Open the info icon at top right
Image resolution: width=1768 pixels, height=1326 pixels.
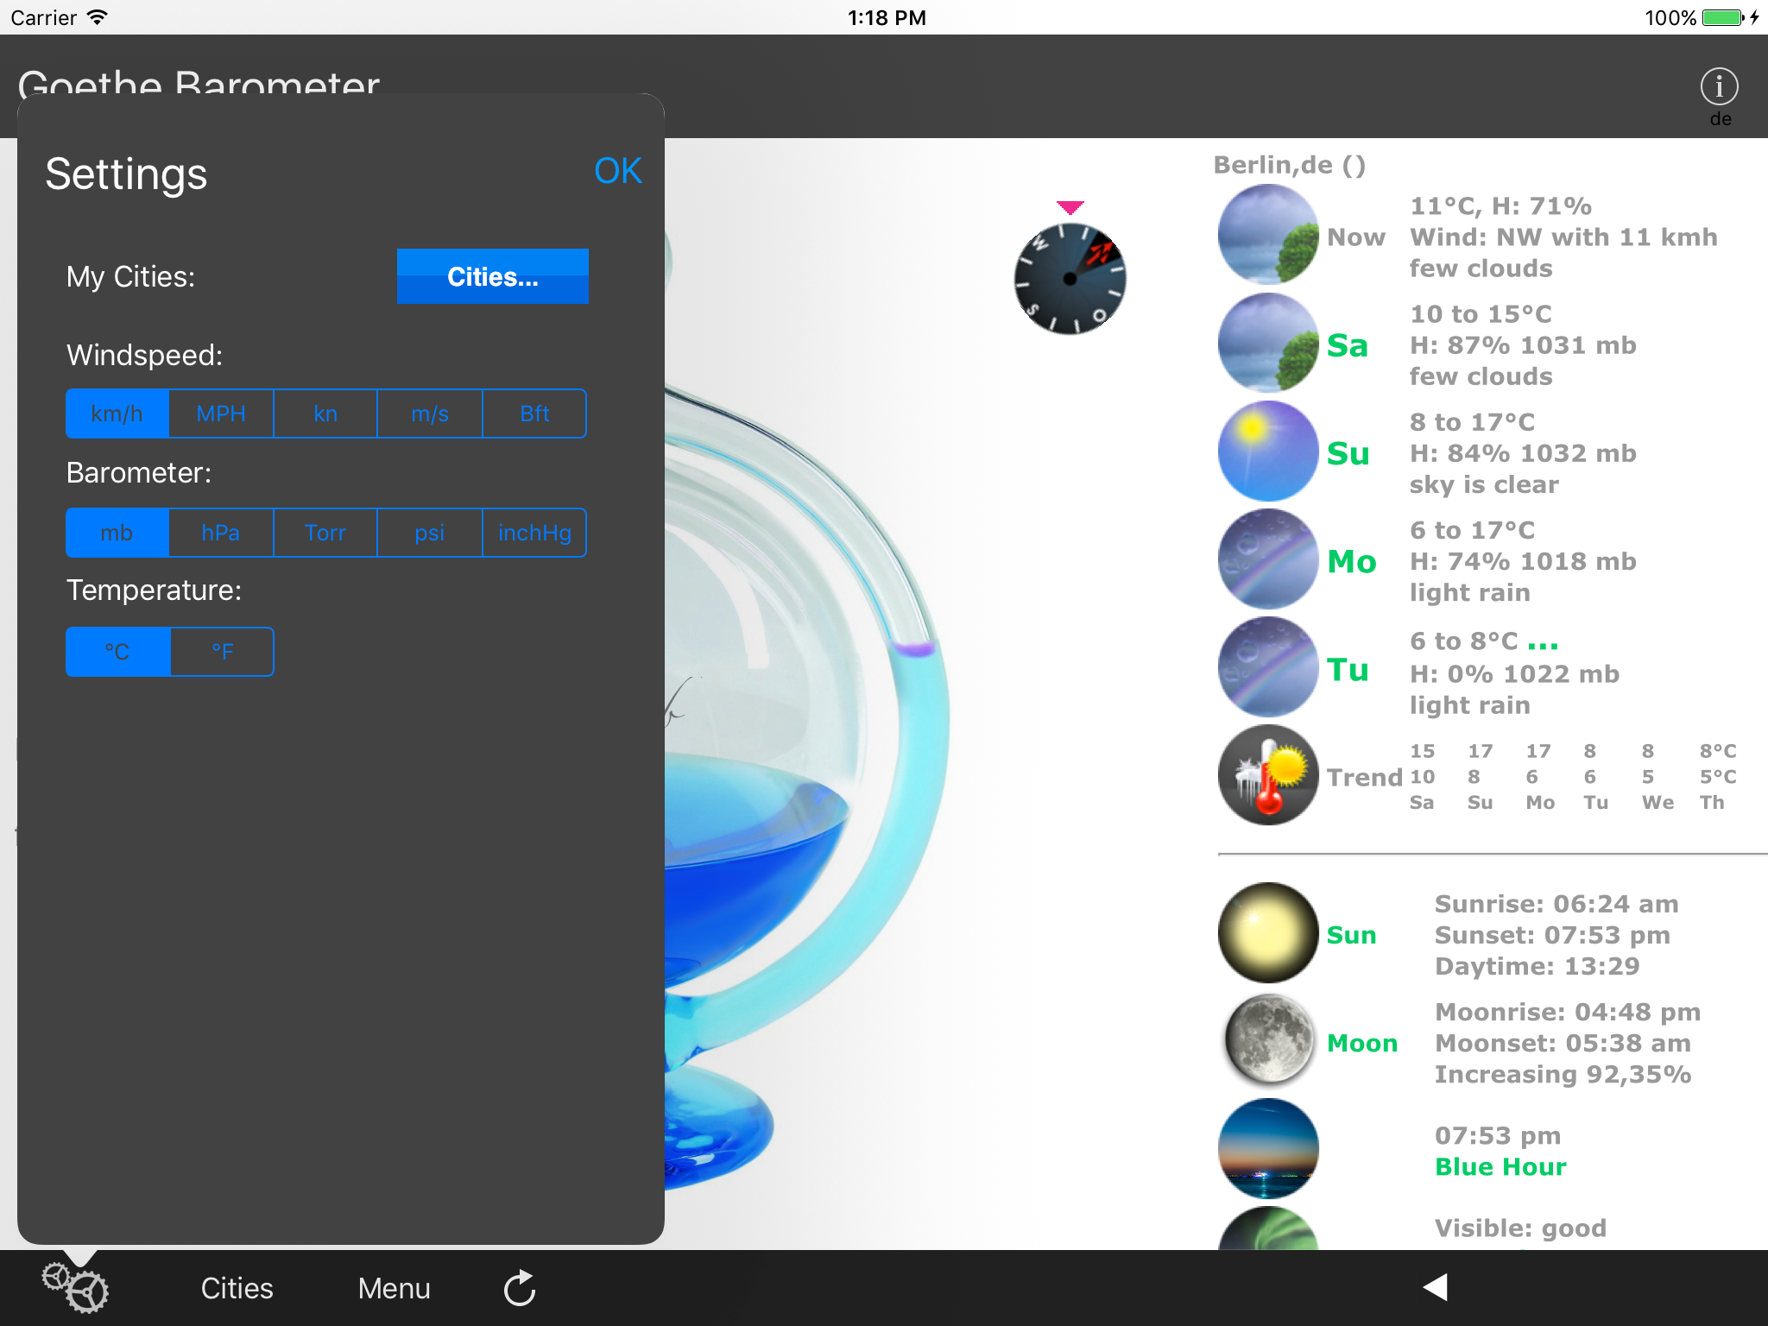click(1719, 87)
